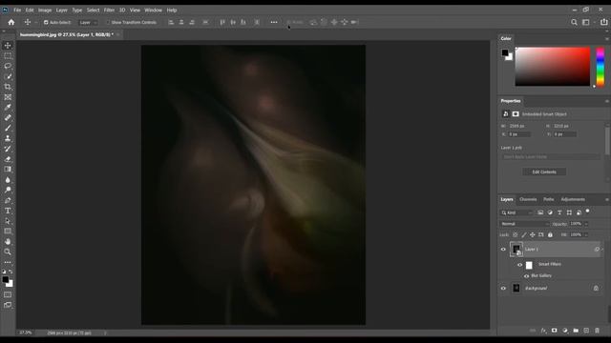
Task: Switch to the Channels tab
Action: tap(528, 199)
